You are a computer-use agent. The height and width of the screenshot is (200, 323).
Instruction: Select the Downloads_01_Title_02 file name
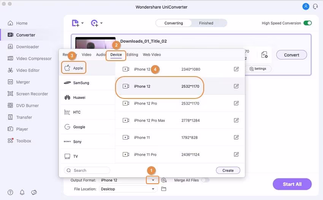click(x=144, y=41)
